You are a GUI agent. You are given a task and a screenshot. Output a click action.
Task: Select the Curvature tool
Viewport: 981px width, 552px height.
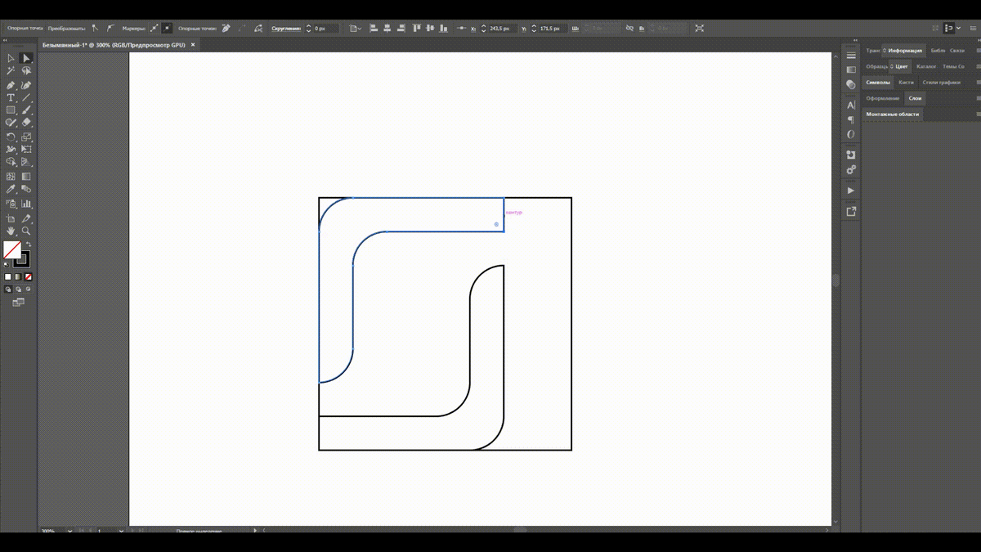[26, 85]
